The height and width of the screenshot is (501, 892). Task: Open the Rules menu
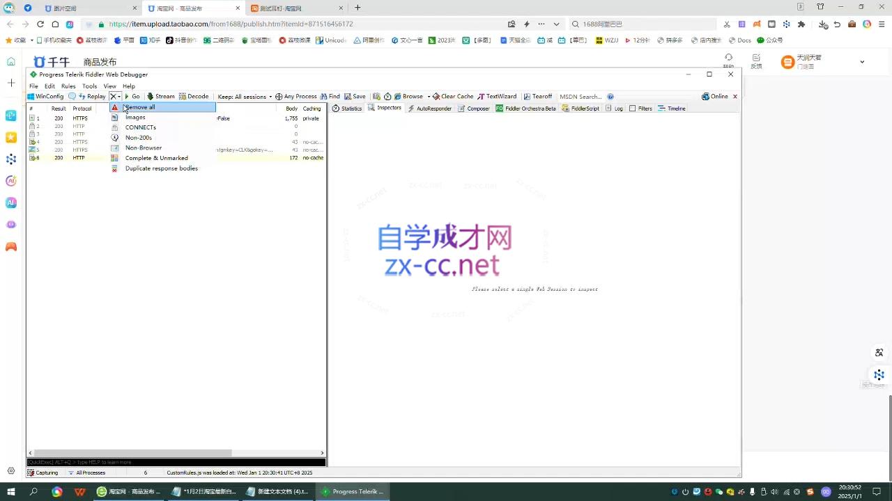point(68,86)
